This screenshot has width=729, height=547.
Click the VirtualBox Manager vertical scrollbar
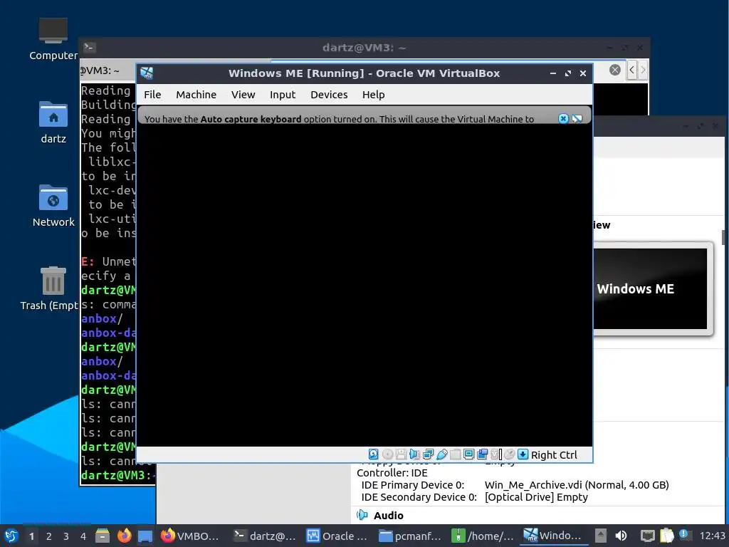click(x=723, y=237)
